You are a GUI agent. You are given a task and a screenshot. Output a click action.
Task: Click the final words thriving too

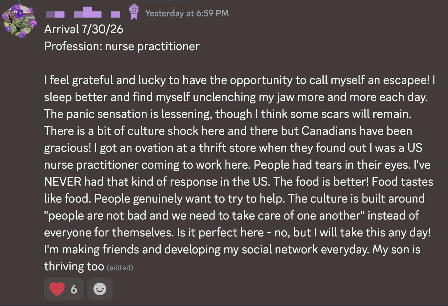[74, 267]
